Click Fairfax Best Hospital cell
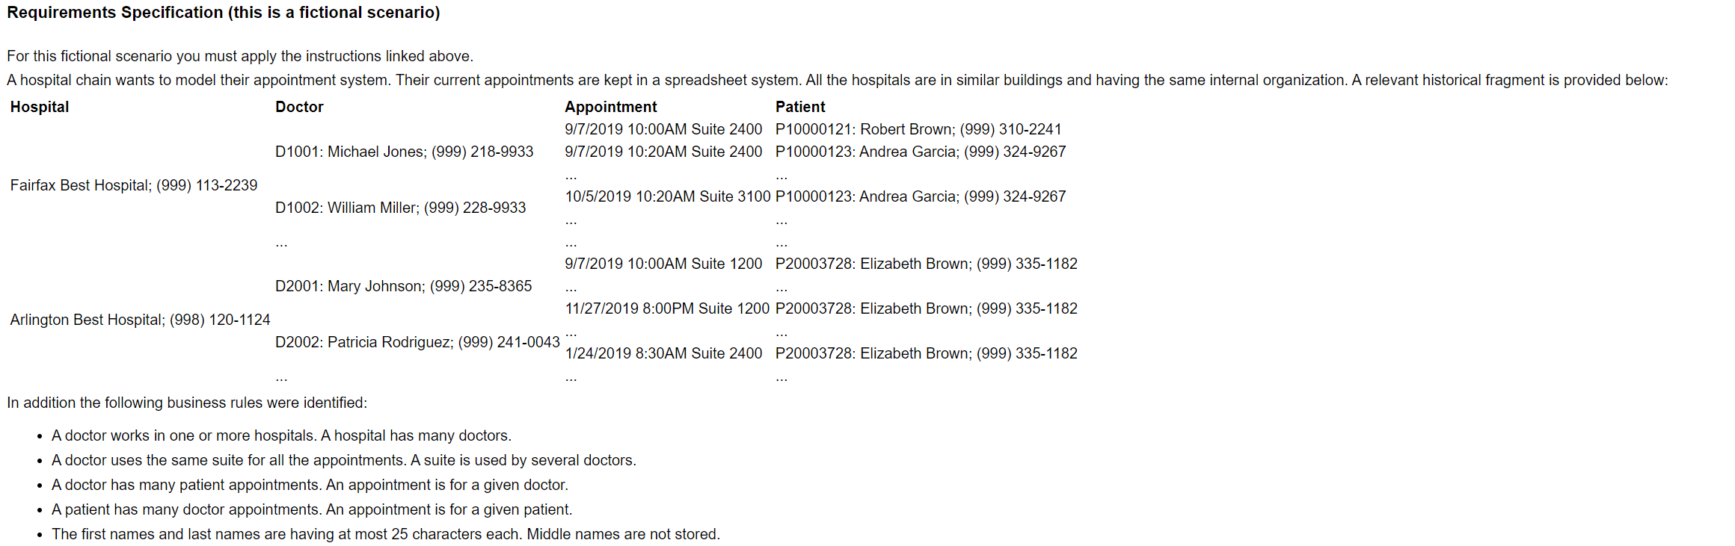 (134, 185)
